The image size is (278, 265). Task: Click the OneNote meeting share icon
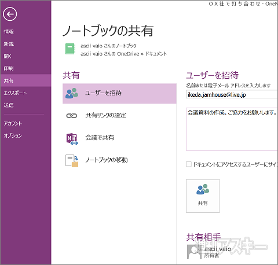pyautogui.click(x=72, y=139)
